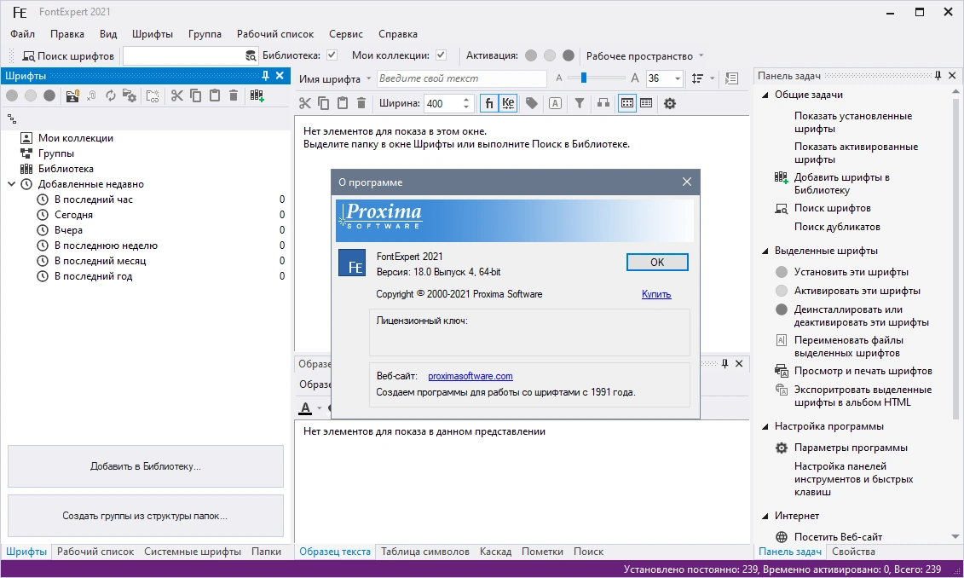Click Купить link
This screenshot has height=578, width=964.
pyautogui.click(x=656, y=294)
